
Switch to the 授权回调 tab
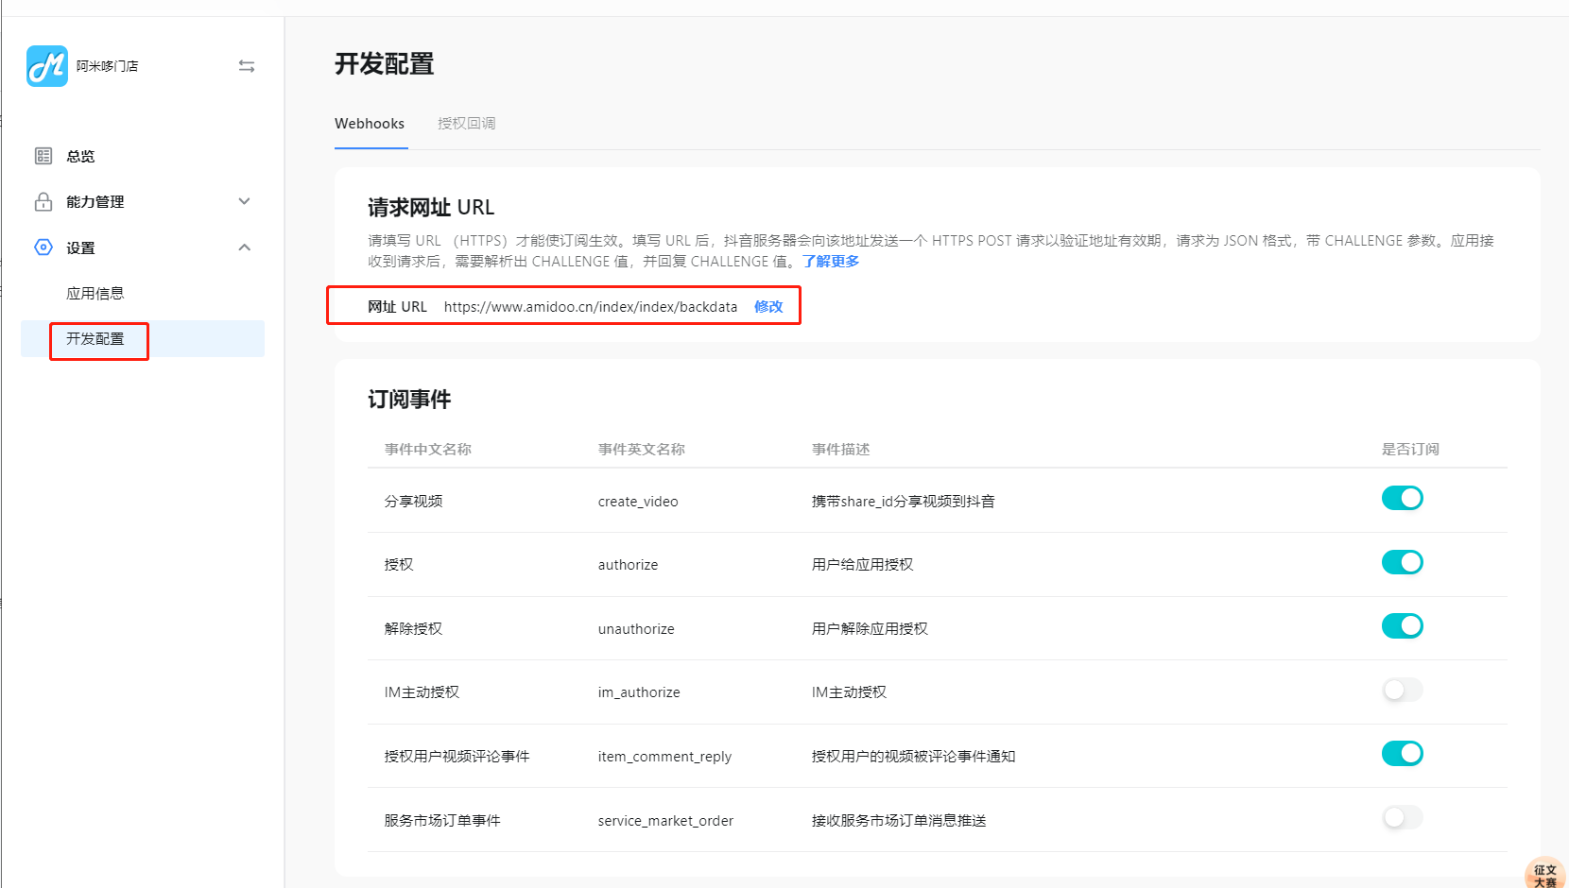(x=467, y=124)
